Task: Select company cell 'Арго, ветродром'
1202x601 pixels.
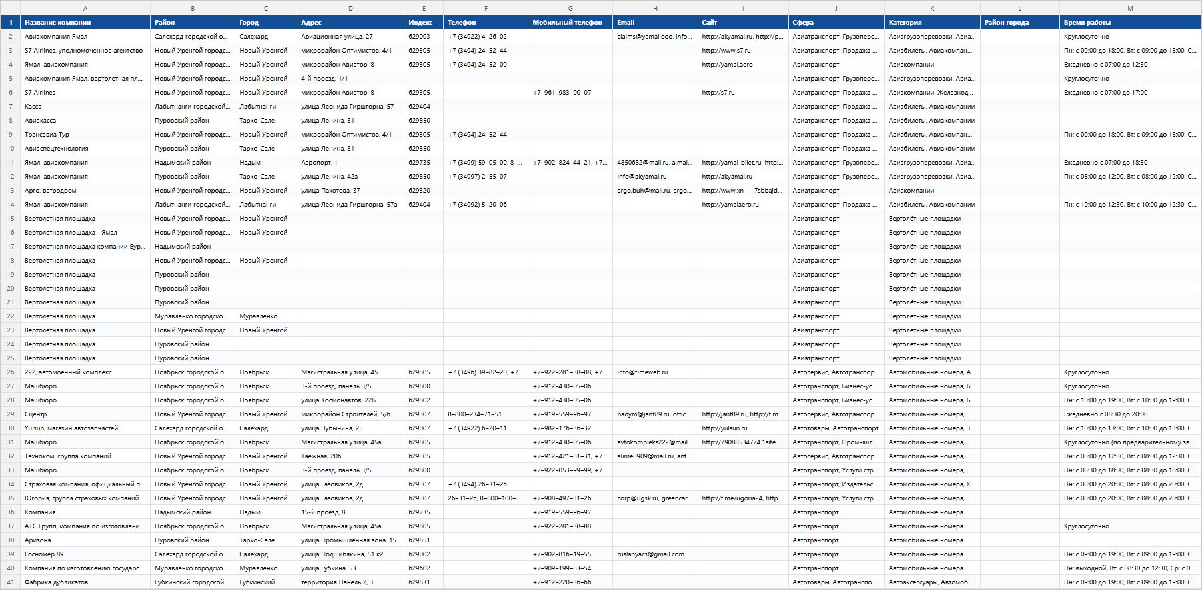Action: 85,191
